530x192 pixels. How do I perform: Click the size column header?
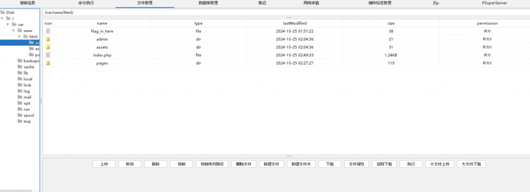tap(391, 23)
